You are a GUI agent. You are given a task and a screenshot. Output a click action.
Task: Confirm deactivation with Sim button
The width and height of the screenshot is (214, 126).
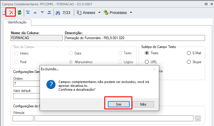[x=119, y=104]
